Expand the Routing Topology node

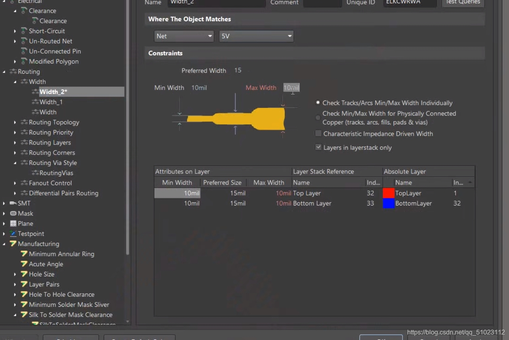click(15, 122)
